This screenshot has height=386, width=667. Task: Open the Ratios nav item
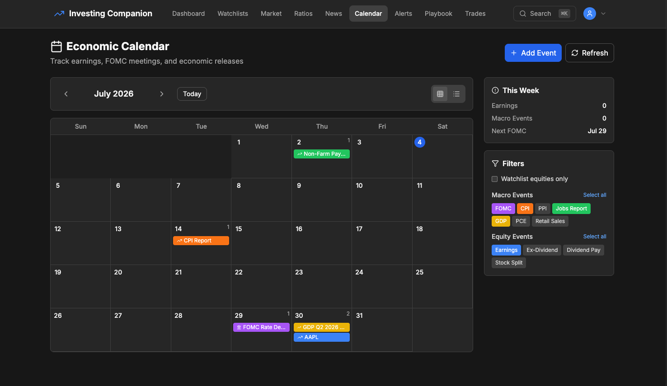click(x=303, y=14)
